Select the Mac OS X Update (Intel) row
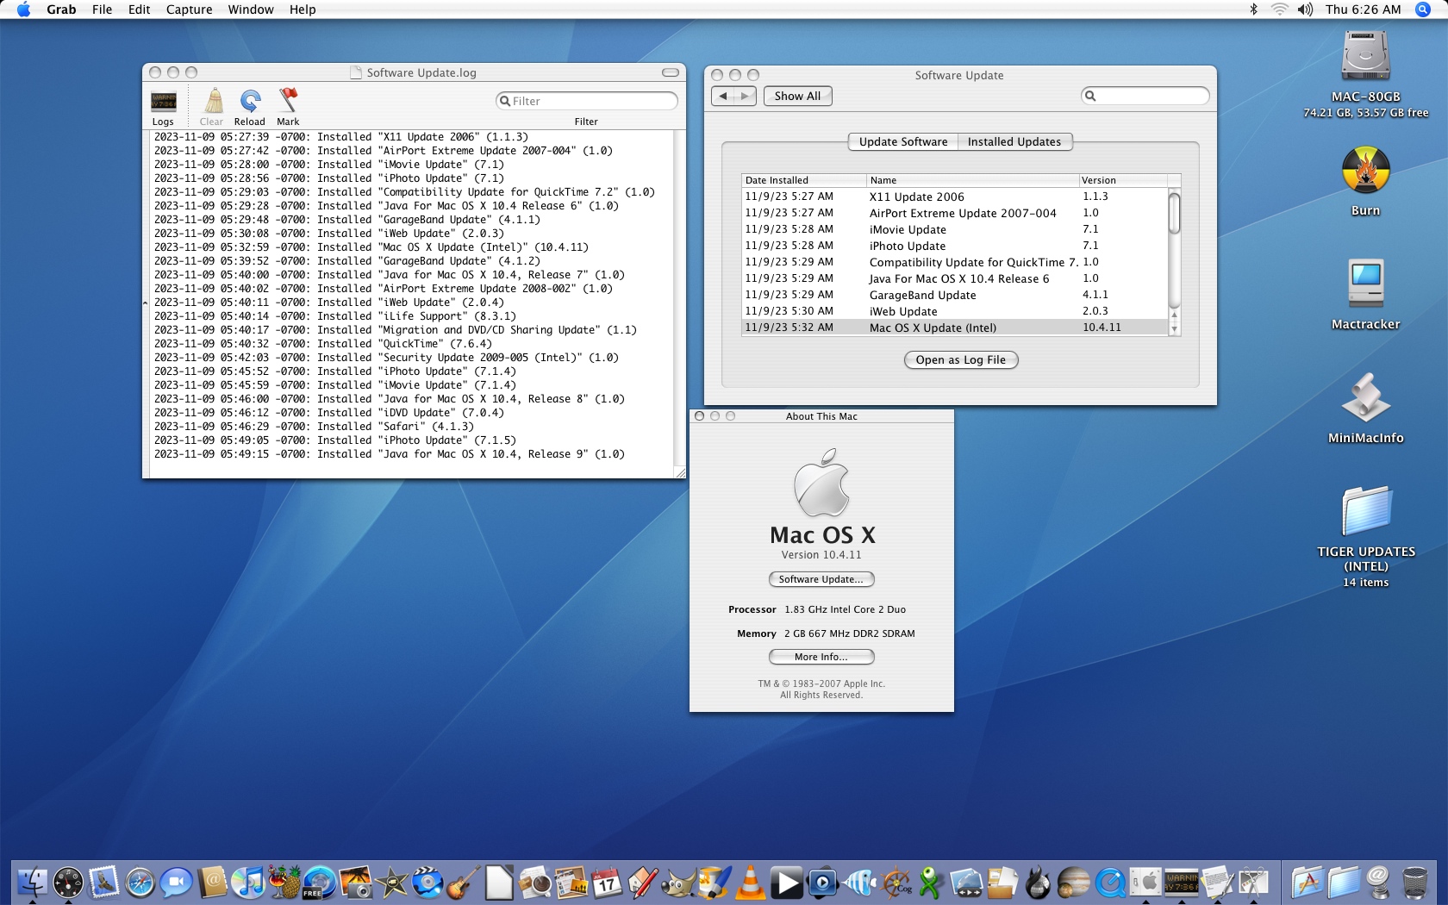Screen dimensions: 1448x905 click(x=955, y=328)
